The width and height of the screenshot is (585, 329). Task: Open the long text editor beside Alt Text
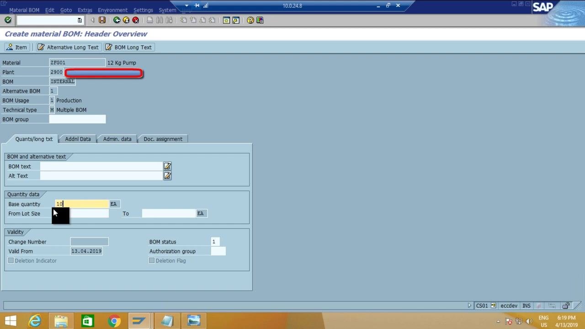coord(167,176)
